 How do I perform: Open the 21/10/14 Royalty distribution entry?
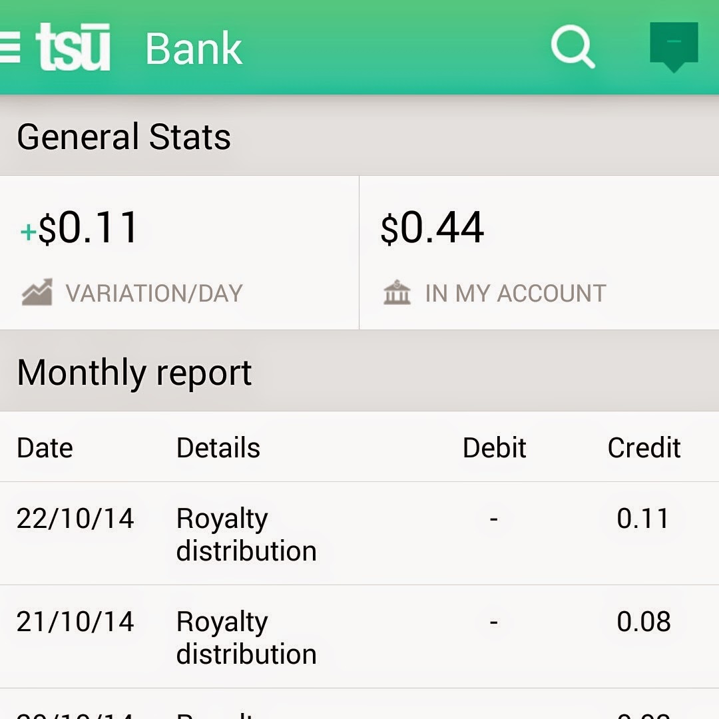point(359,637)
